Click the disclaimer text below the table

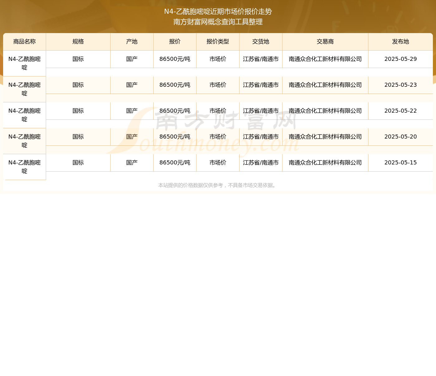tap(218, 185)
